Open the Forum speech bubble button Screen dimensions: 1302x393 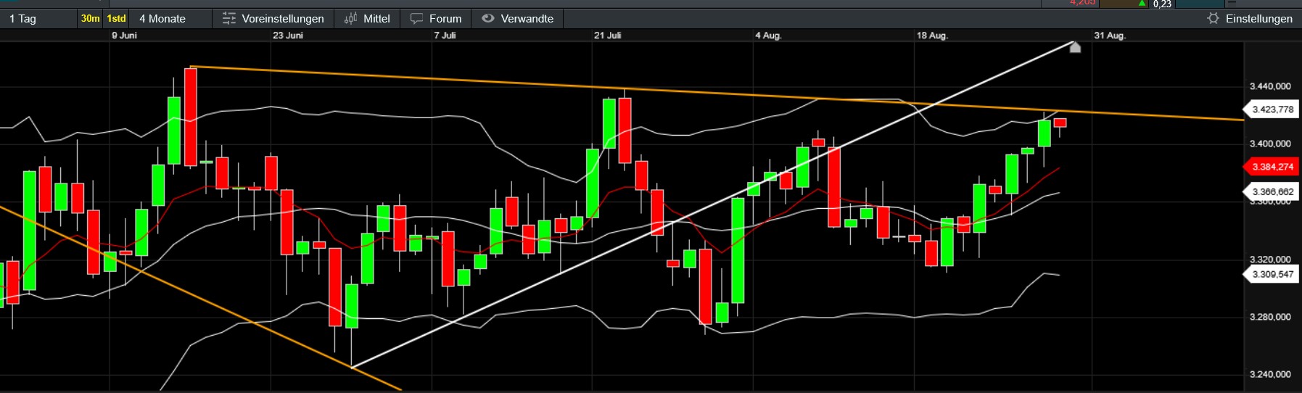(436, 19)
